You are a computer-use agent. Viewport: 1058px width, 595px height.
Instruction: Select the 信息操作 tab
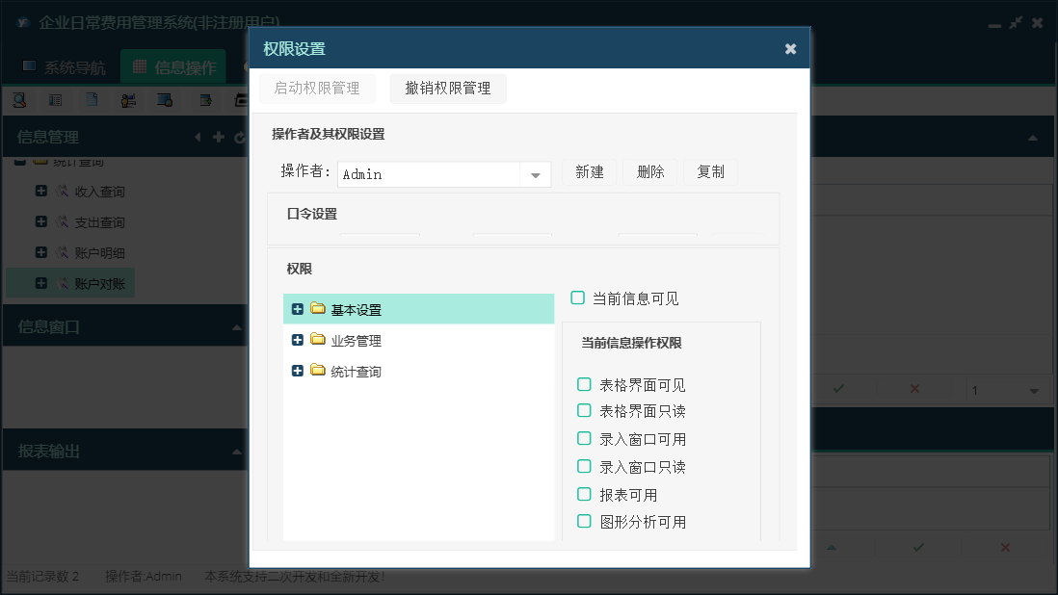click(173, 67)
